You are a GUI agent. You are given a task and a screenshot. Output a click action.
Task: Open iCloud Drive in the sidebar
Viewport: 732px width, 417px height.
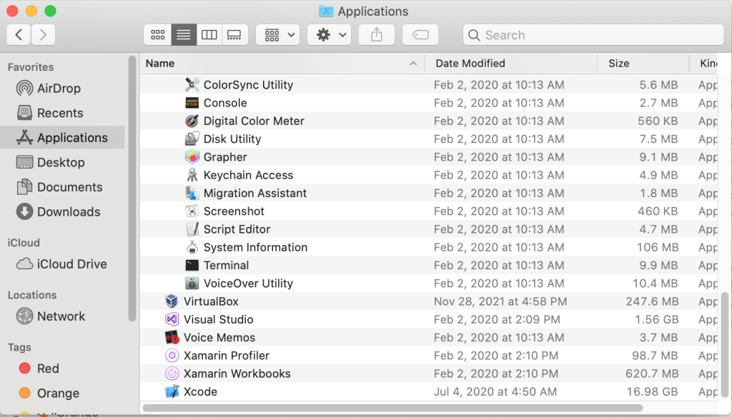(x=61, y=264)
